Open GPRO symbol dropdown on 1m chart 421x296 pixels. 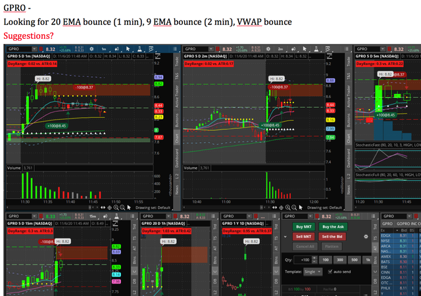tap(34, 49)
